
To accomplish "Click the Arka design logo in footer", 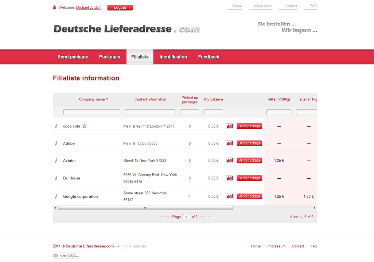I will coord(66,256).
